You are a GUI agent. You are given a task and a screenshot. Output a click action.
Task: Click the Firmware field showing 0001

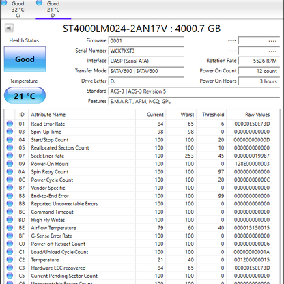tap(146, 41)
